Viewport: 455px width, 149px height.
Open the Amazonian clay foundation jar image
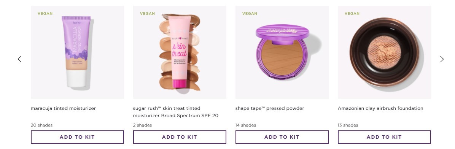click(x=384, y=52)
